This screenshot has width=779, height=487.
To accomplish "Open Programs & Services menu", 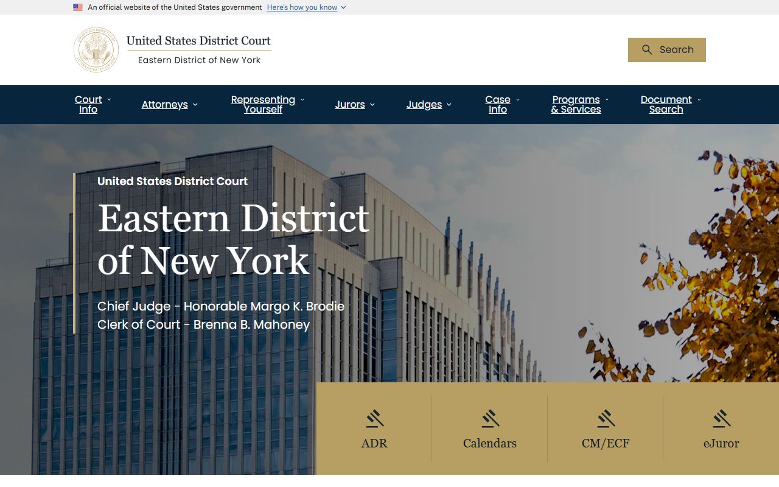I will (x=576, y=105).
